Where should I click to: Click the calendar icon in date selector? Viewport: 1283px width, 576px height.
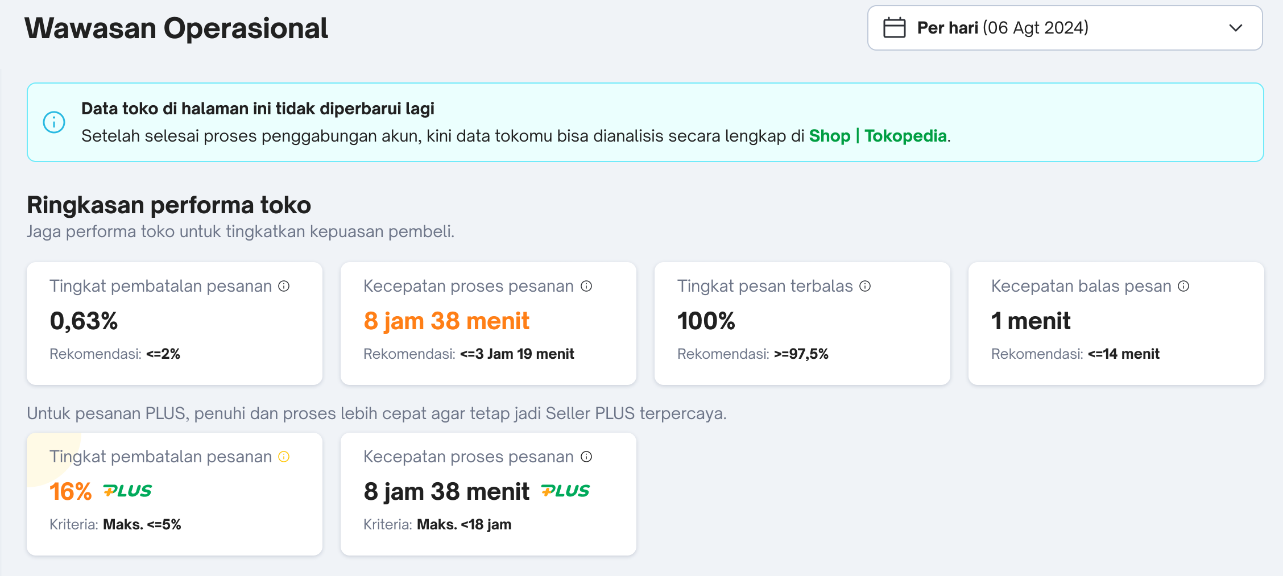894,28
